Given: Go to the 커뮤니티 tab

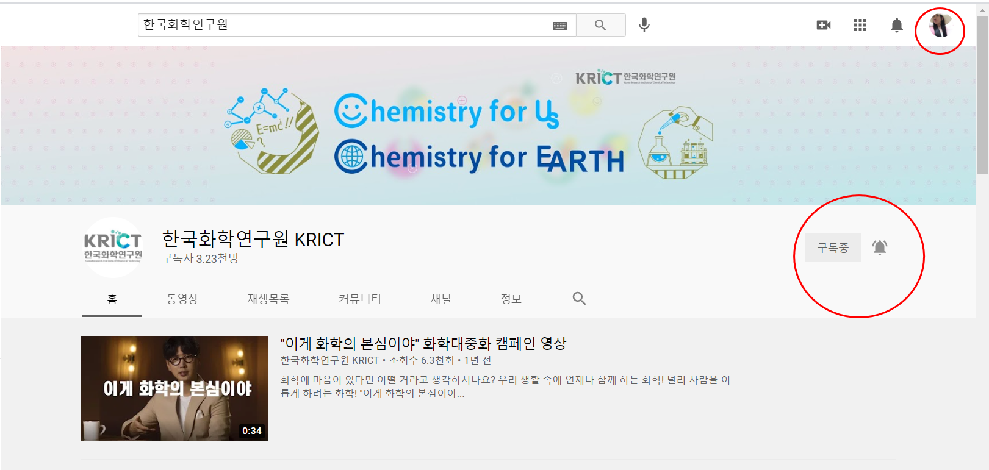Looking at the screenshot, I should coord(360,299).
